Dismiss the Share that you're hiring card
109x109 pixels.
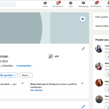coord(82,83)
